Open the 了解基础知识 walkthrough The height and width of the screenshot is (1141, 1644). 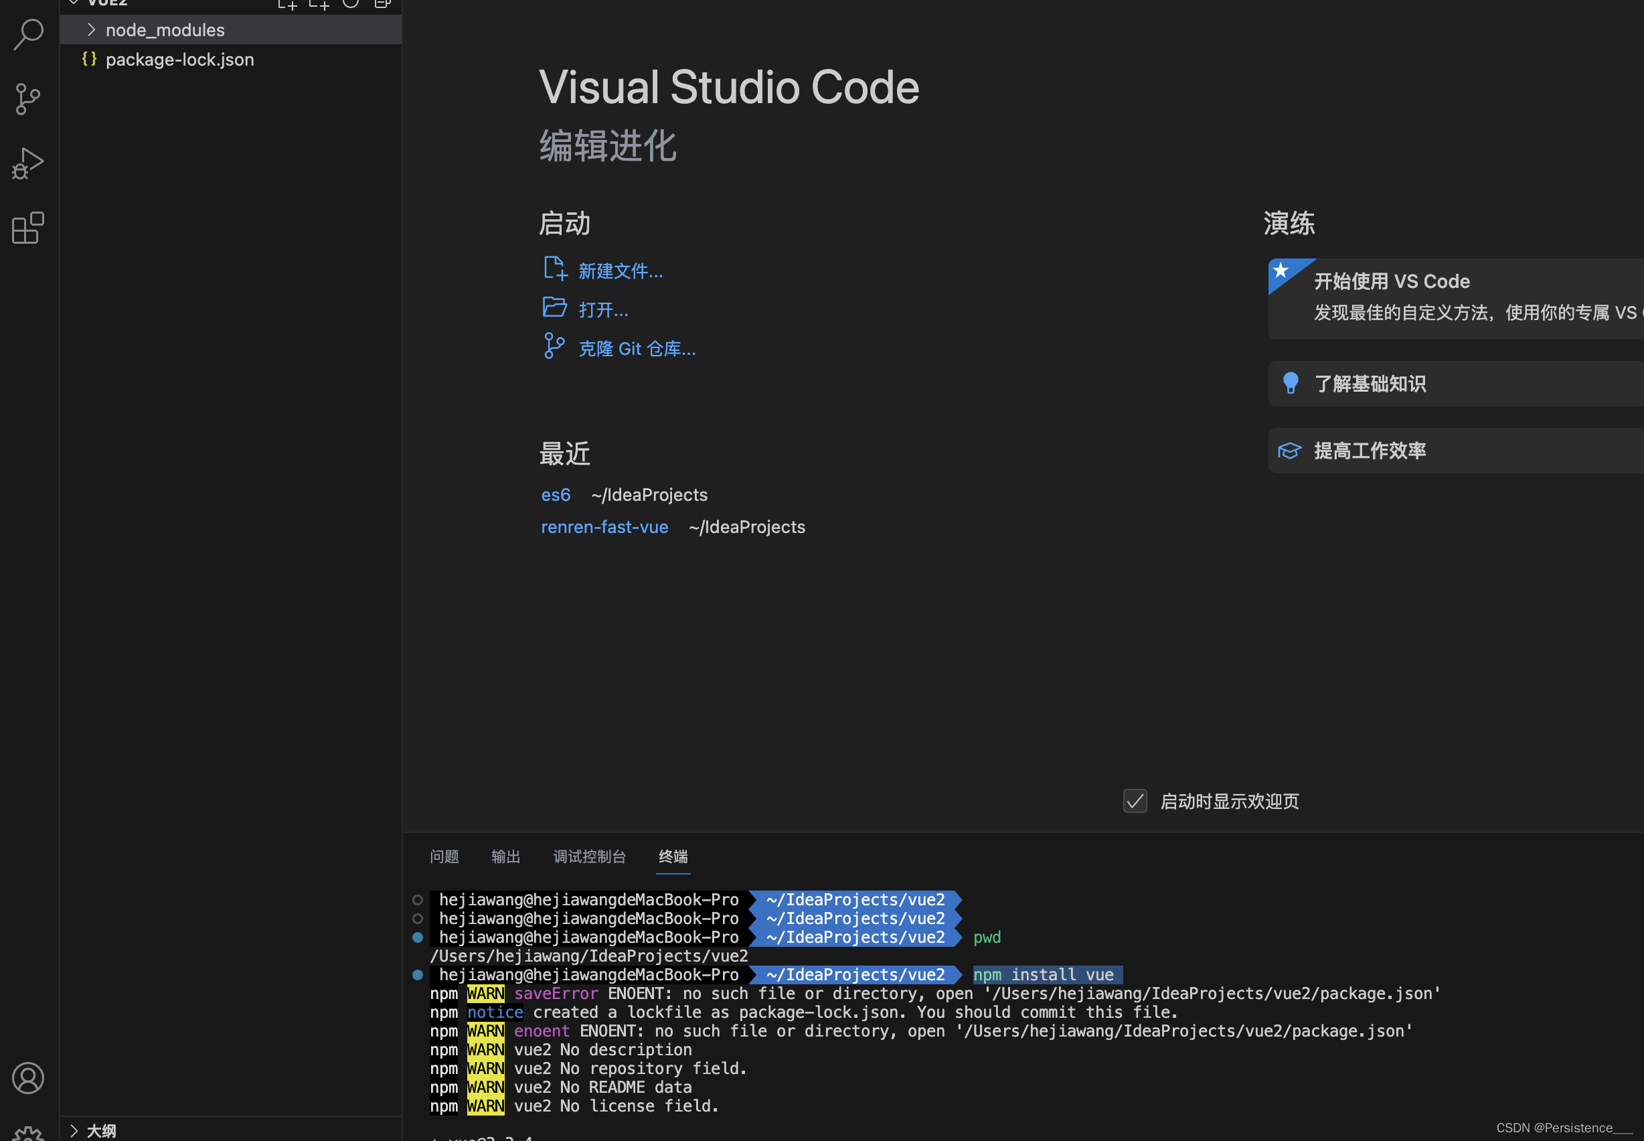point(1456,383)
